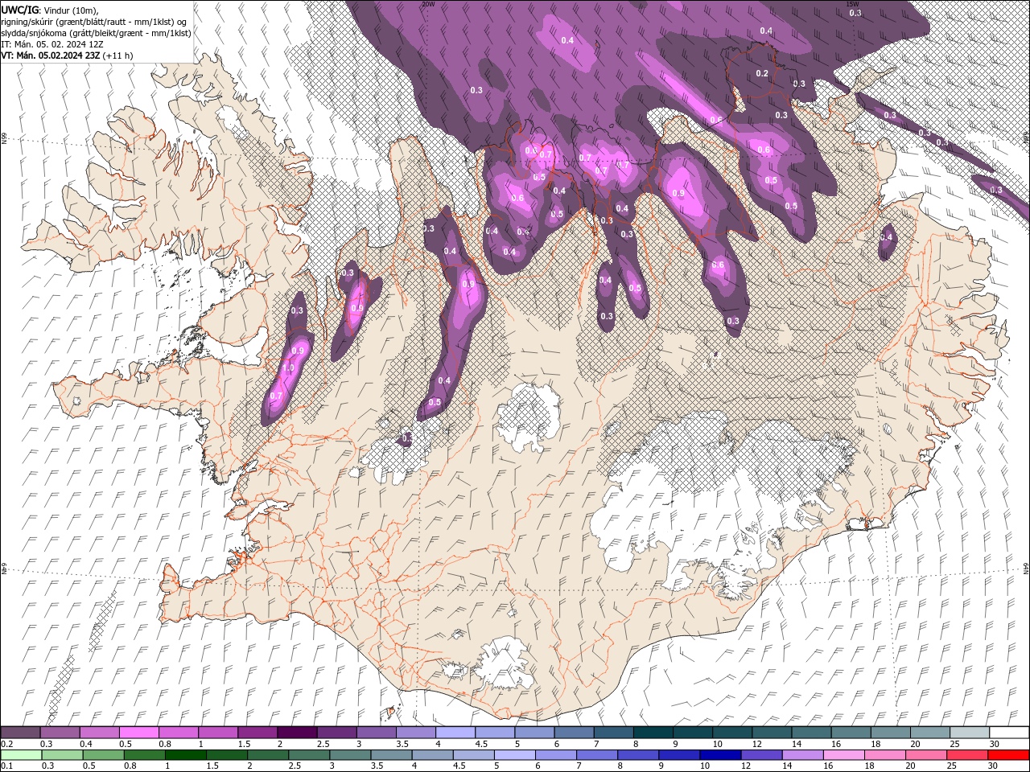Click the '15W' longitude label at the top

pos(852,4)
